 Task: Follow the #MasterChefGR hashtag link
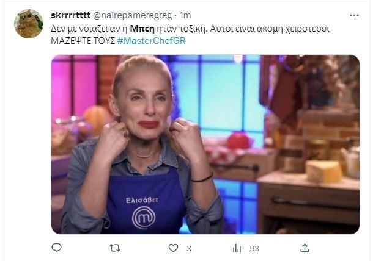coord(151,41)
